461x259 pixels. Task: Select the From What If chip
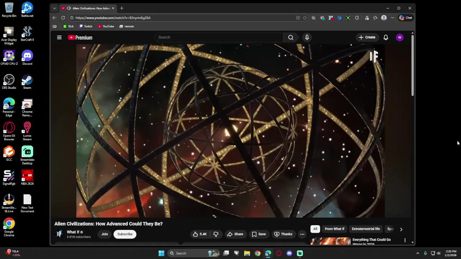pos(335,229)
